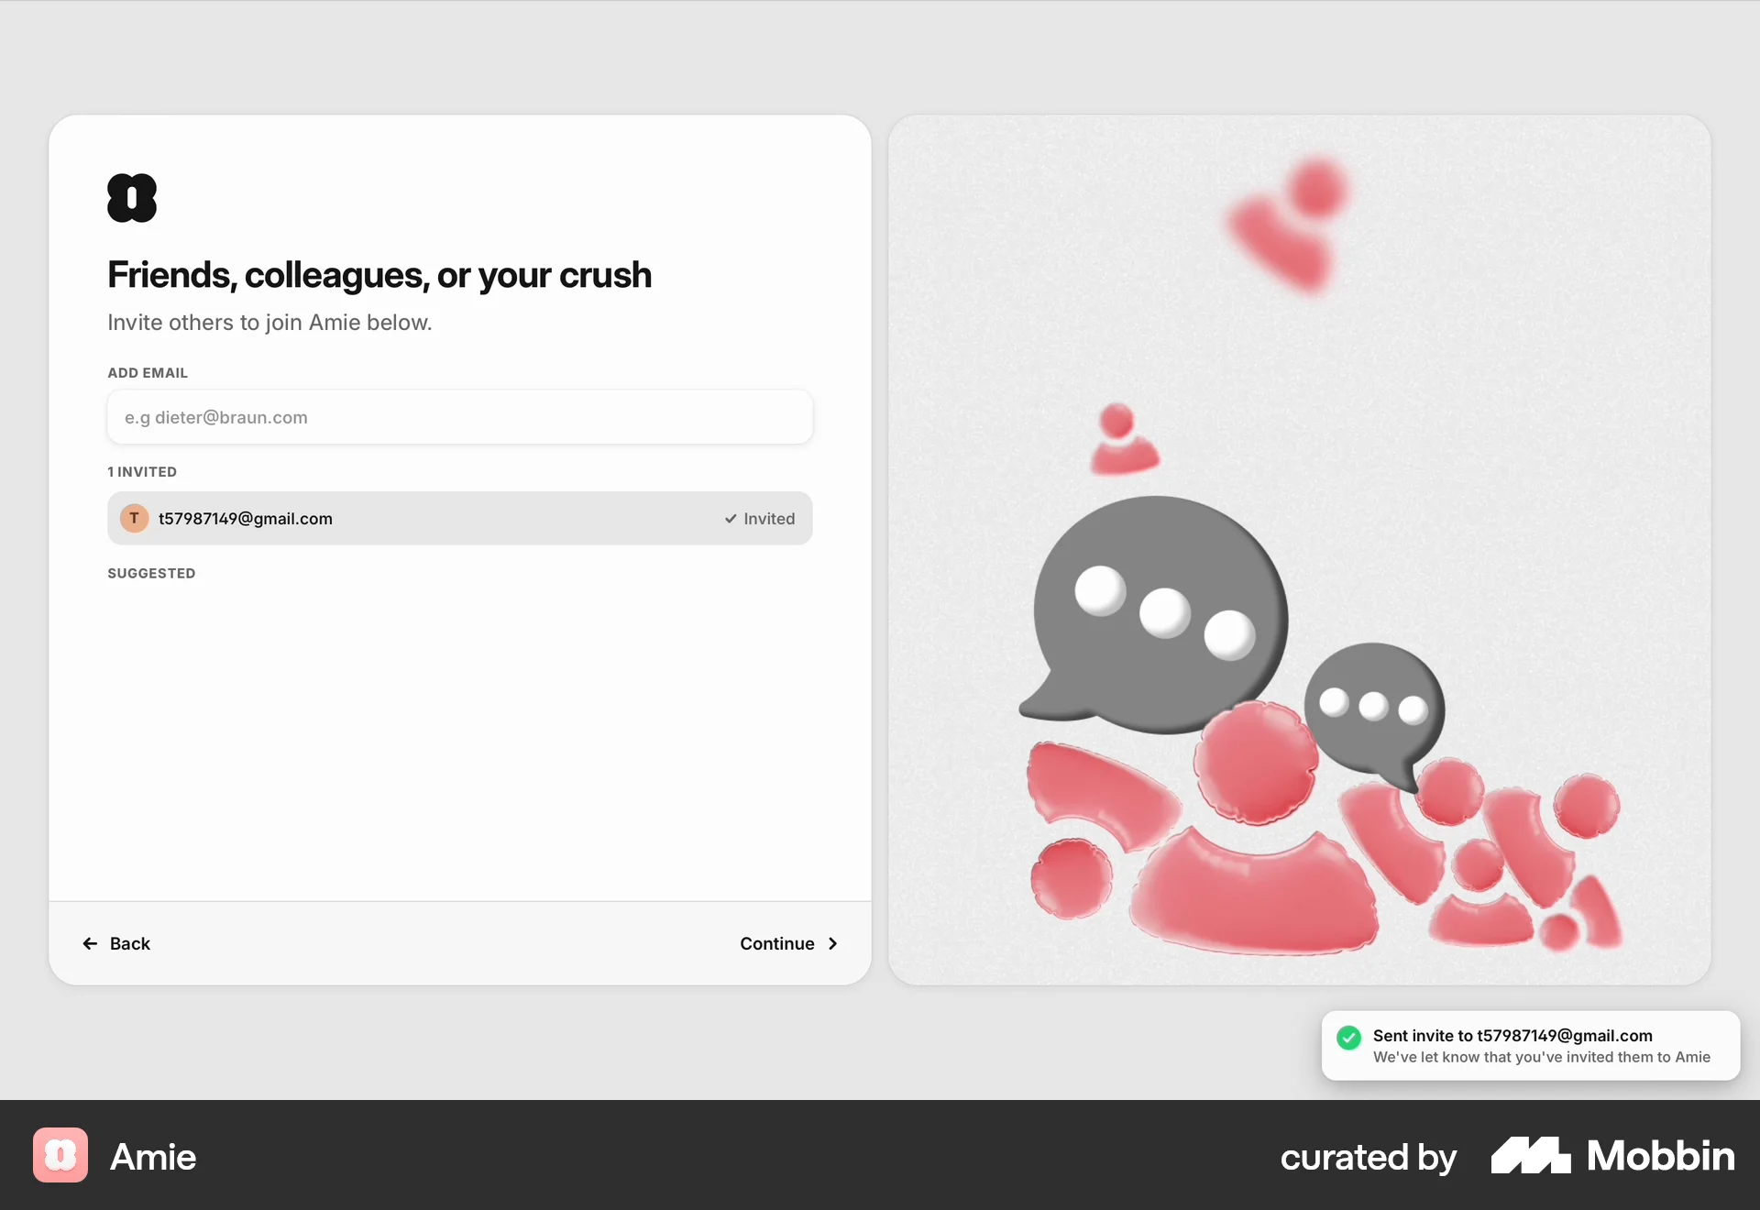Click the Mobbin logo in the footer
Screen dimensions: 1760x1210
pyautogui.click(x=1530, y=1156)
